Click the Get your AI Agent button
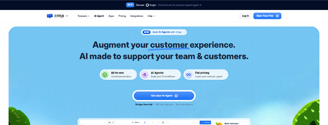 [164, 96]
